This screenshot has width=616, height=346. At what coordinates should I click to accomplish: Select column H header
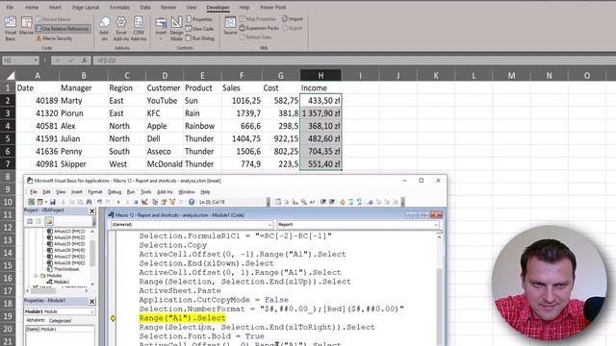pos(321,75)
